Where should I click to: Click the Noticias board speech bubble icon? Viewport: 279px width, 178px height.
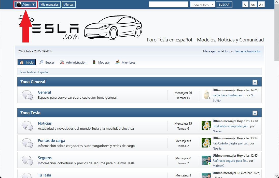[x=27, y=126]
